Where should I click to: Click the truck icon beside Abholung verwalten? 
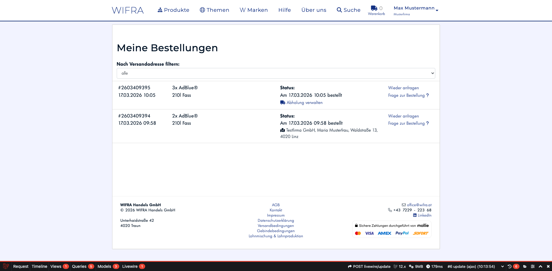pos(282,102)
